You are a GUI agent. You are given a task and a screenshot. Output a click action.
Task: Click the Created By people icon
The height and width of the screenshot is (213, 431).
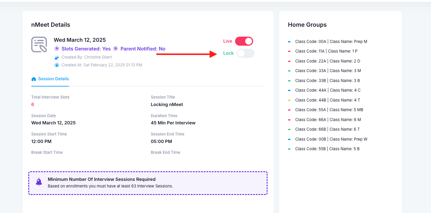[x=57, y=57]
